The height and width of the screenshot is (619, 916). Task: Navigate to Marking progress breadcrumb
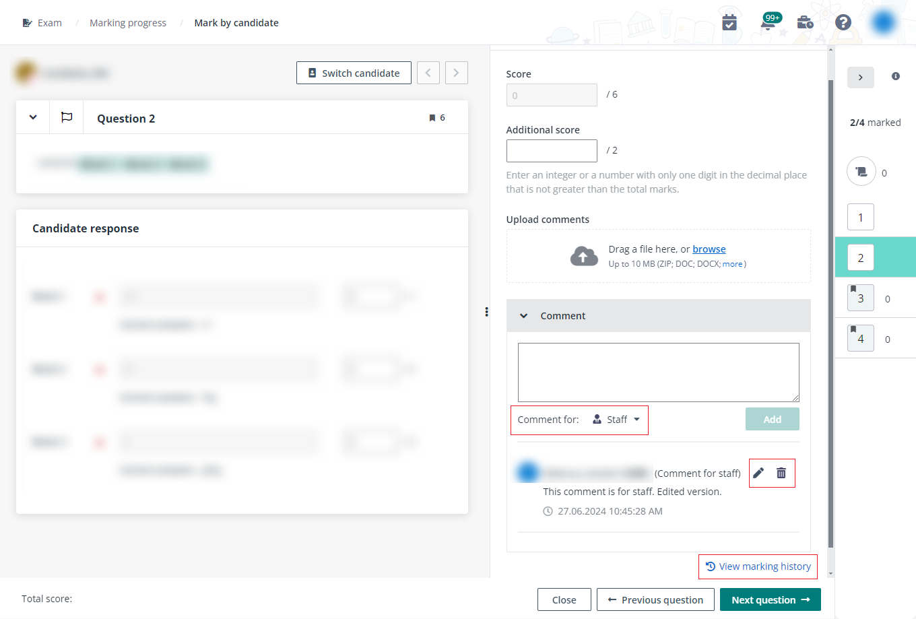point(128,22)
